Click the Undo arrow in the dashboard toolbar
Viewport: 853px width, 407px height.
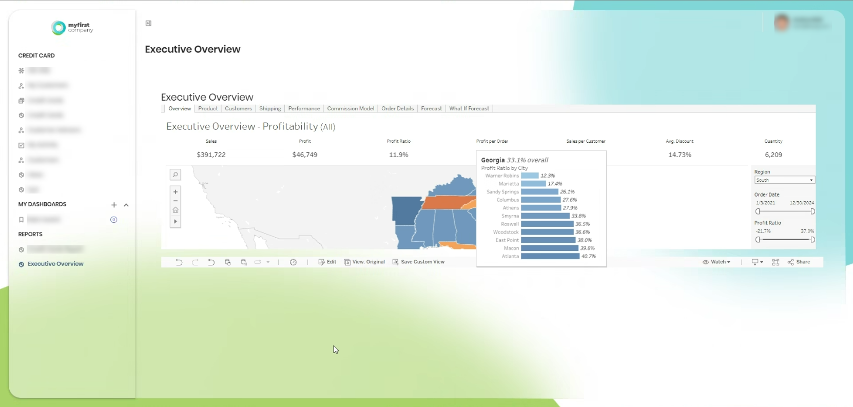pyautogui.click(x=179, y=262)
